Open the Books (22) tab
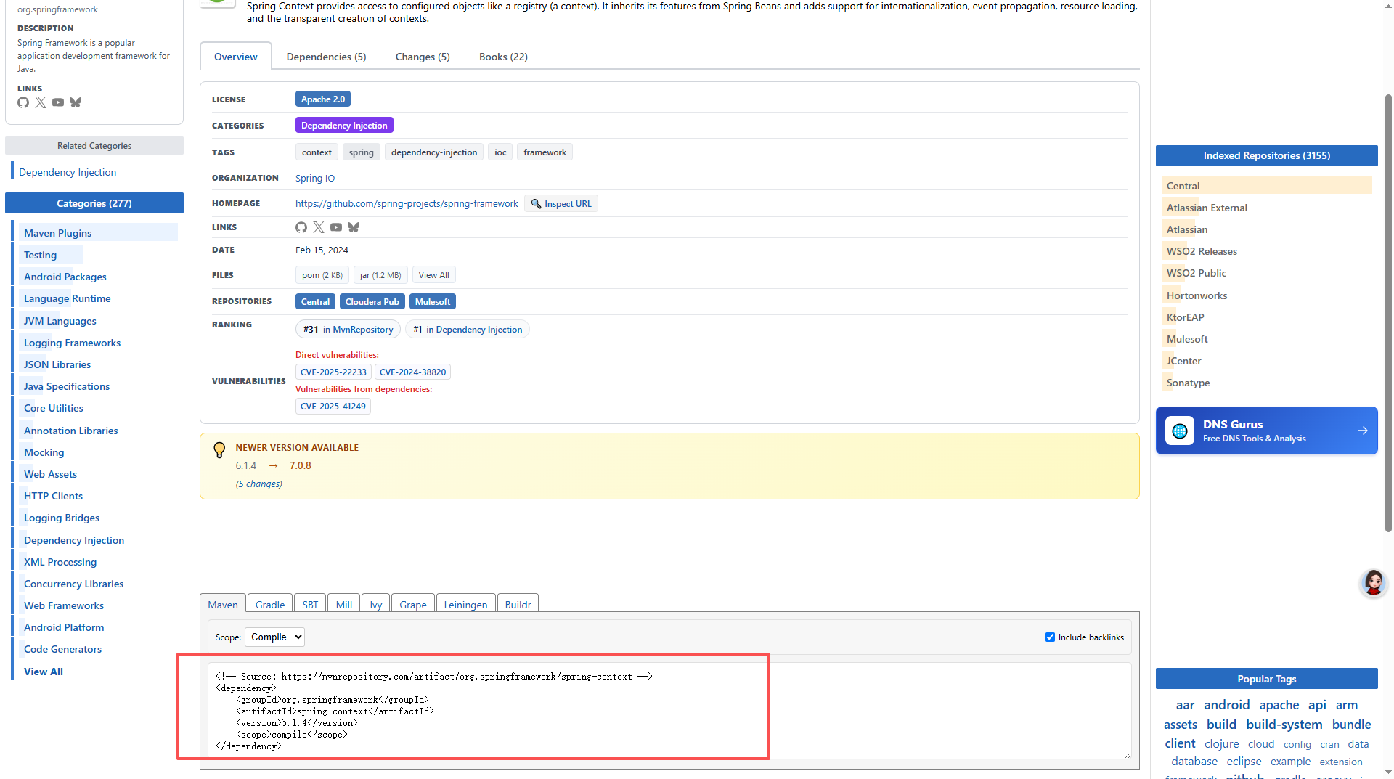 pos(503,57)
